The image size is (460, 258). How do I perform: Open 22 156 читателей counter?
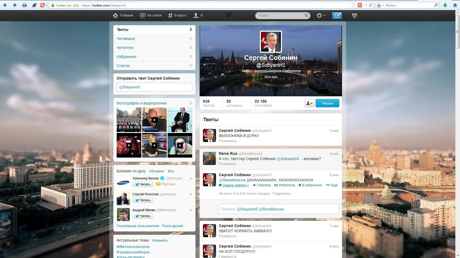(263, 103)
